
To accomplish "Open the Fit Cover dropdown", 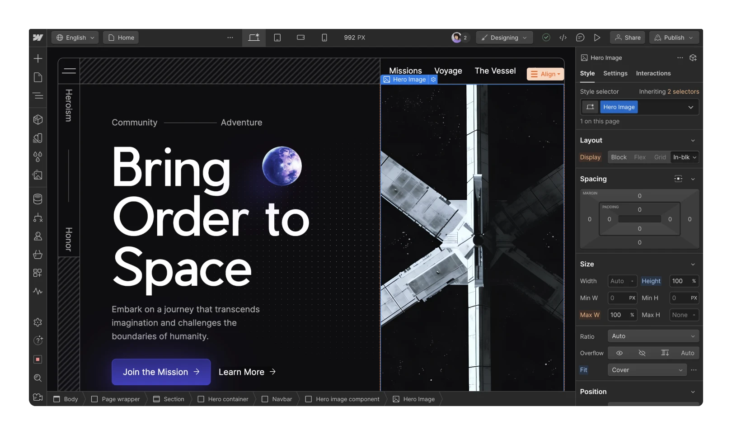I will pos(647,370).
